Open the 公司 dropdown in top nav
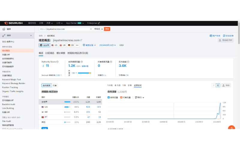Viewport: 240px width, 150px height. (59, 23)
